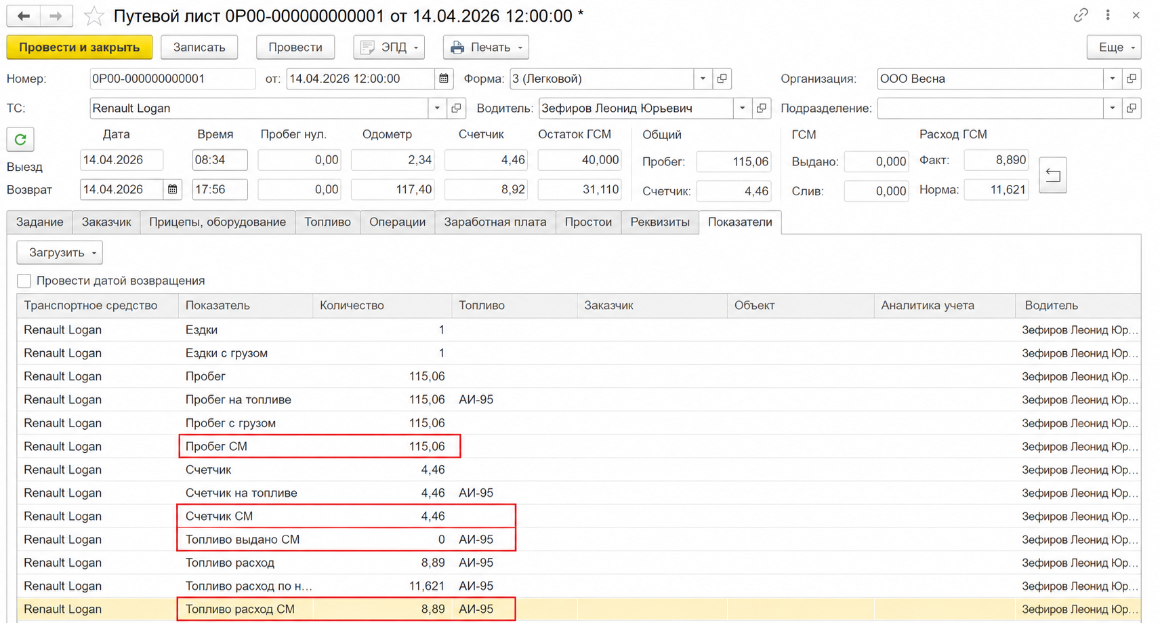Open the Водитель linked item icon
Screen dimensions: 1160x623
tap(762, 108)
